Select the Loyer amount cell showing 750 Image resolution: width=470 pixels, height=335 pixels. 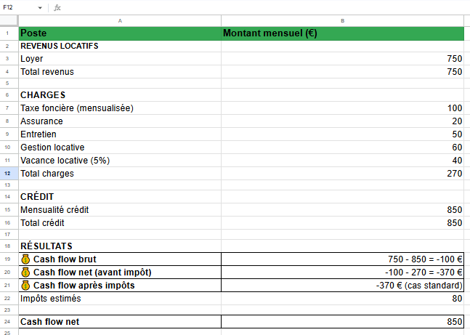(342, 59)
